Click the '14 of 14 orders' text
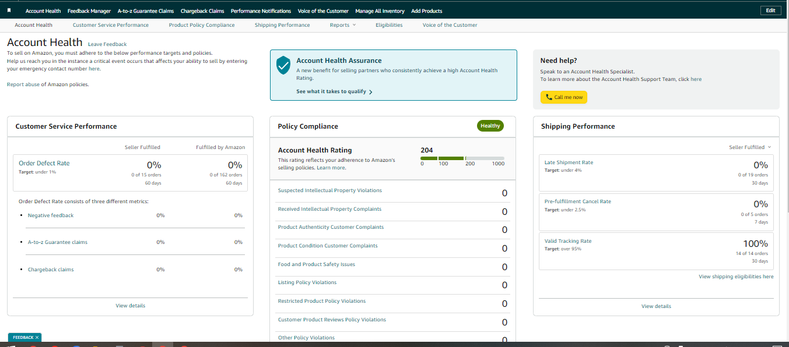The image size is (789, 347). tap(752, 254)
